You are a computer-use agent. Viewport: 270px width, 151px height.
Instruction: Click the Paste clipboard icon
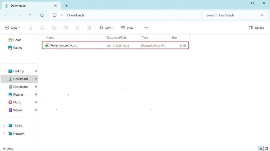pos(54,28)
